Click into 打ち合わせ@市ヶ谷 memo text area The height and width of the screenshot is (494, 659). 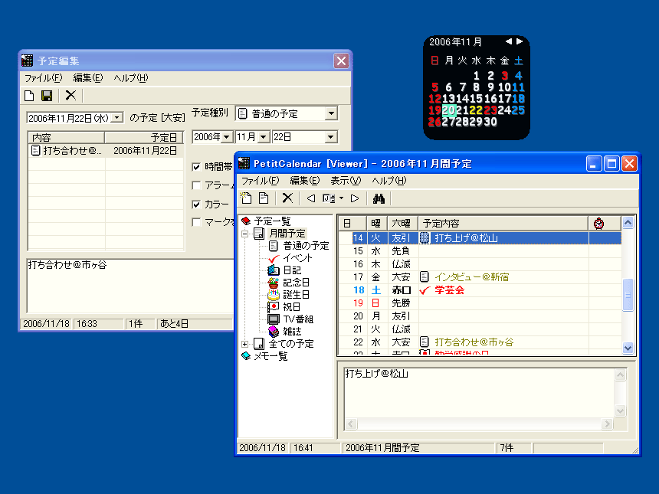130,286
